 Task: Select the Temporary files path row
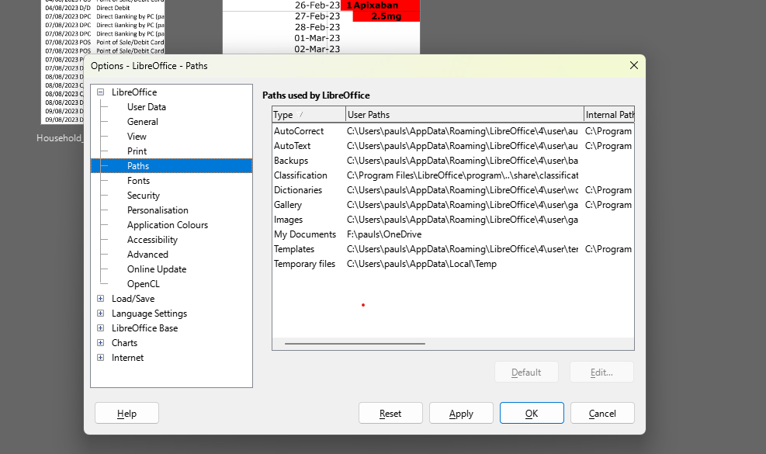coord(453,264)
